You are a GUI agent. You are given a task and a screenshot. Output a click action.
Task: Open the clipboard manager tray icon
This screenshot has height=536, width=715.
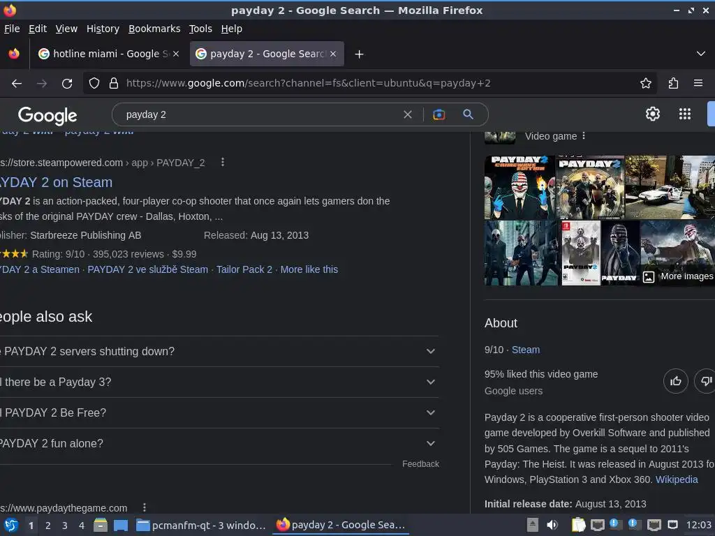[x=577, y=525]
